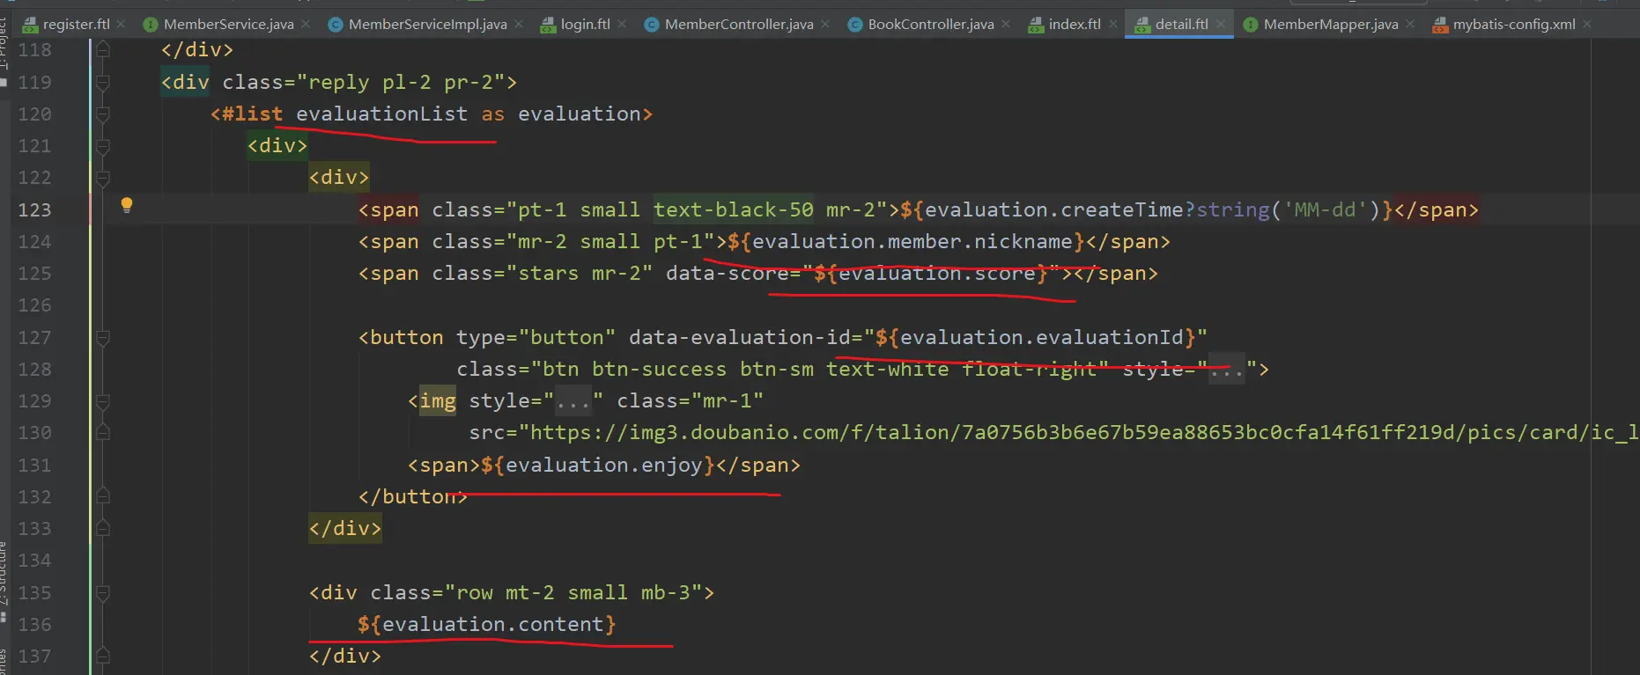Viewport: 1640px width, 675px height.
Task: Click the fold end marker at line 133
Action: point(103,529)
